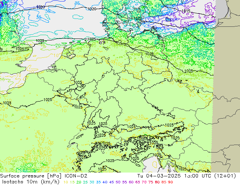
Task: Click the '35' value in the bottom legend row
Action: click(x=98, y=182)
